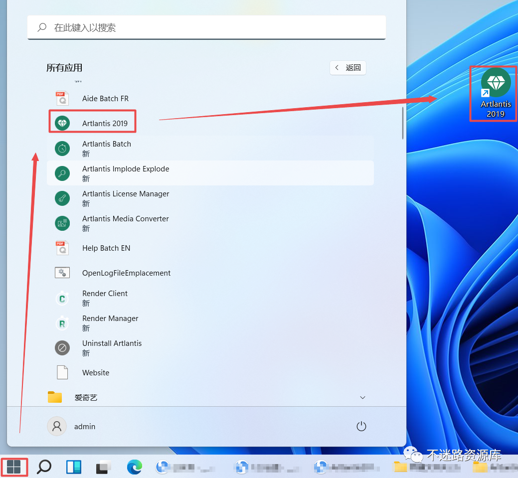518x478 pixels.
Task: Open Aide Batch FR PDF icon
Action: point(62,98)
